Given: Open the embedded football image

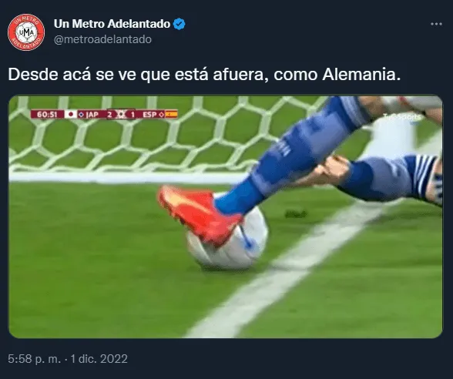Looking at the screenshot, I should click(225, 216).
